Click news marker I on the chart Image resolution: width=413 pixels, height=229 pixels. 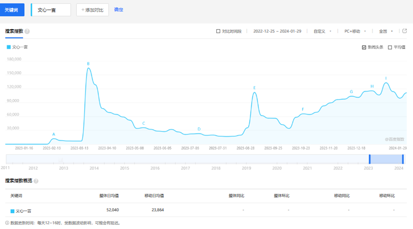click(386, 78)
